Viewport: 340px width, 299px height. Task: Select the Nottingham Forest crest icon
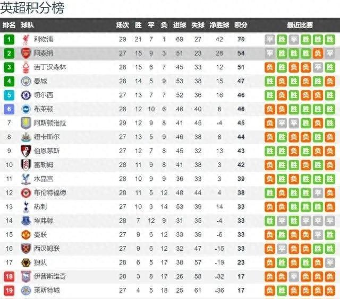[x=26, y=67]
